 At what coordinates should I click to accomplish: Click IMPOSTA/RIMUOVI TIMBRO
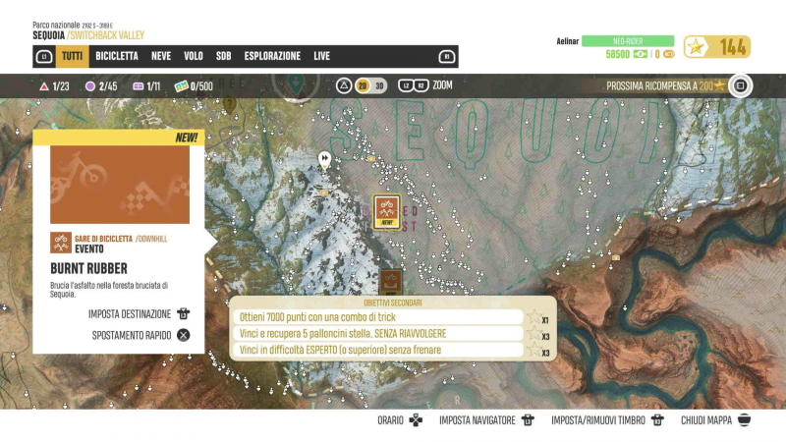598,420
